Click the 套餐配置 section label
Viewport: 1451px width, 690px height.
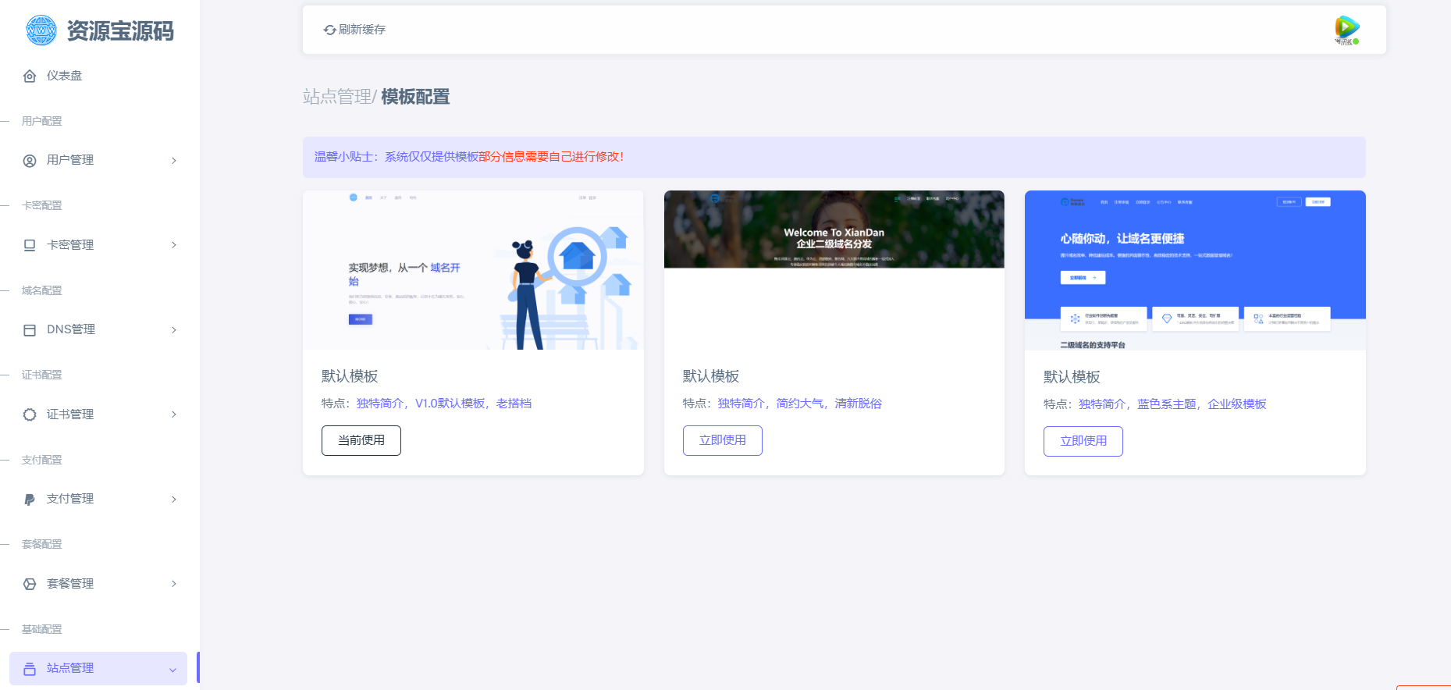point(42,544)
